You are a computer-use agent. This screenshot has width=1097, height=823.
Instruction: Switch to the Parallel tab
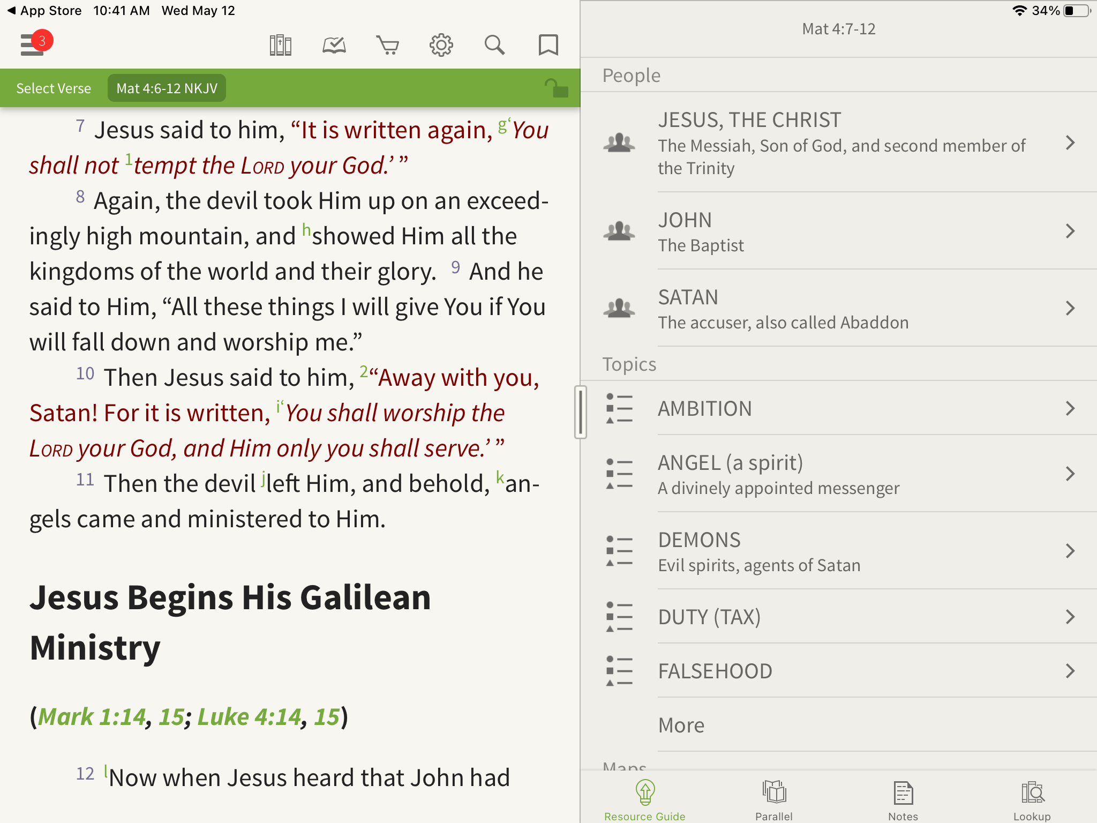pyautogui.click(x=774, y=800)
